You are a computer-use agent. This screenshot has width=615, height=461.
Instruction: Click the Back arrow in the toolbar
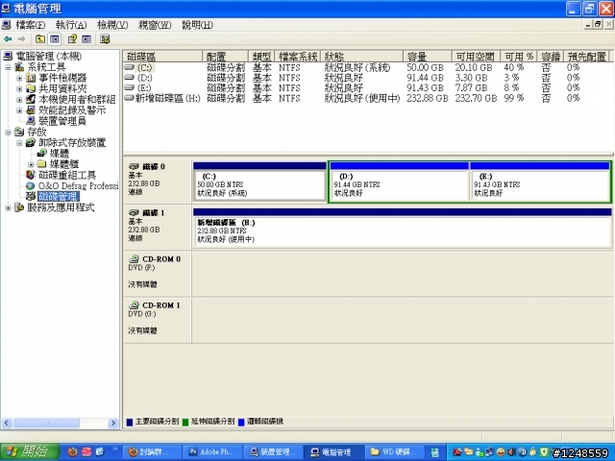pyautogui.click(x=8, y=38)
